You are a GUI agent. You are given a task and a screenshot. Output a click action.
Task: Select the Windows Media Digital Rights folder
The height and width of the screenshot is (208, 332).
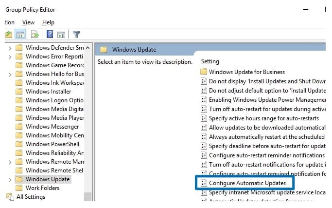pyautogui.click(x=50, y=109)
